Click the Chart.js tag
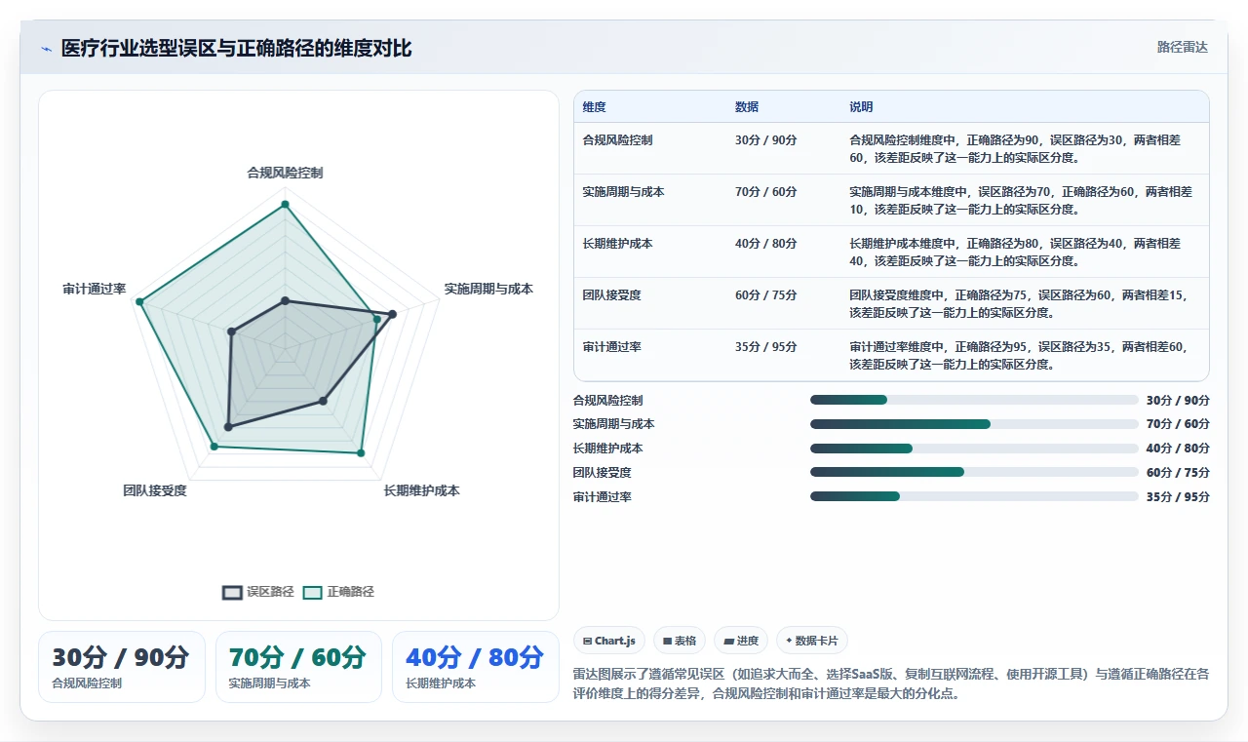The width and height of the screenshot is (1248, 742). coord(609,641)
